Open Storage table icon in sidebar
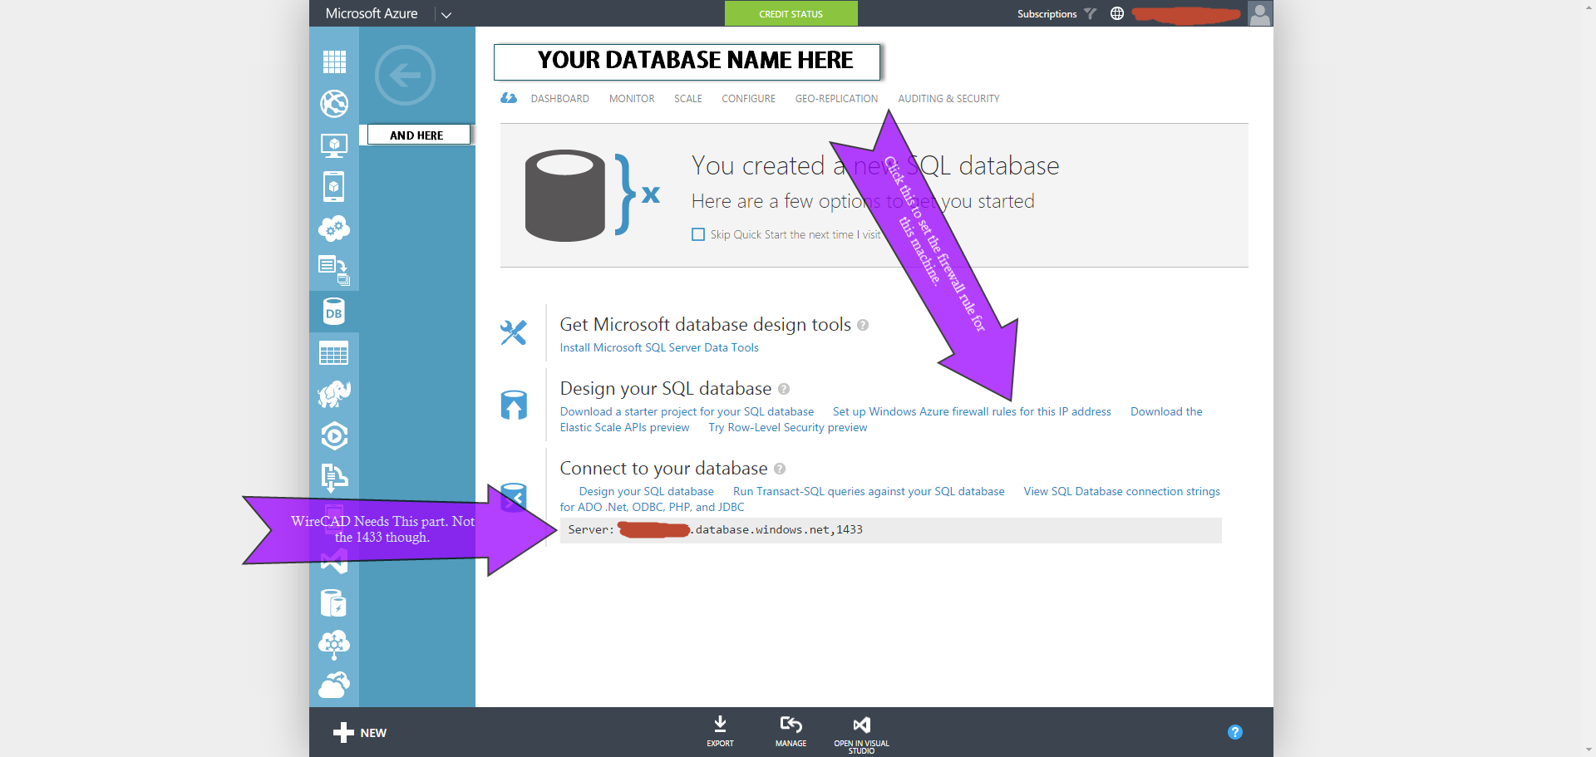 coord(334,353)
